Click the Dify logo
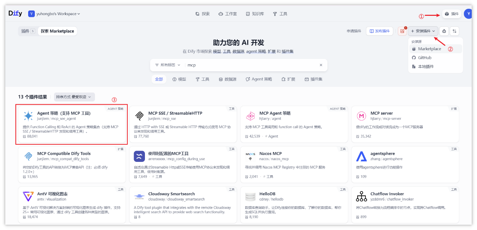The image size is (477, 230). (15, 14)
